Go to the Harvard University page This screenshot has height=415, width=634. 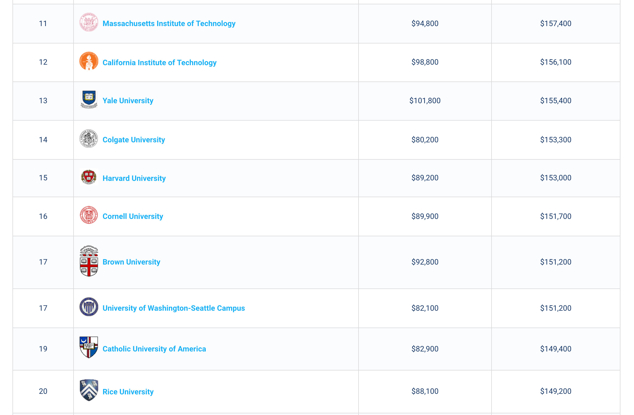134,178
